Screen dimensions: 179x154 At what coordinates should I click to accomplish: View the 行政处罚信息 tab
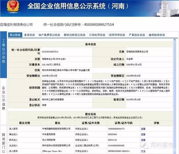point(97,35)
